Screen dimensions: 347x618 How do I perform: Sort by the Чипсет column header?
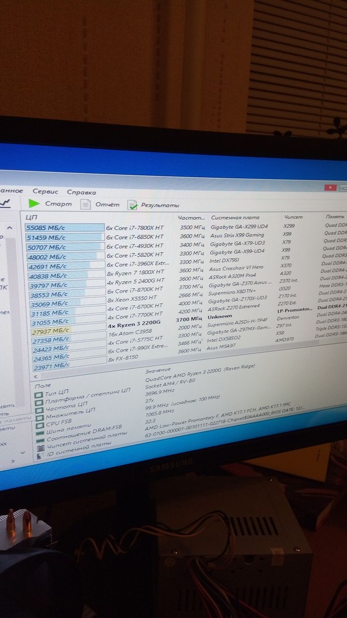294,217
